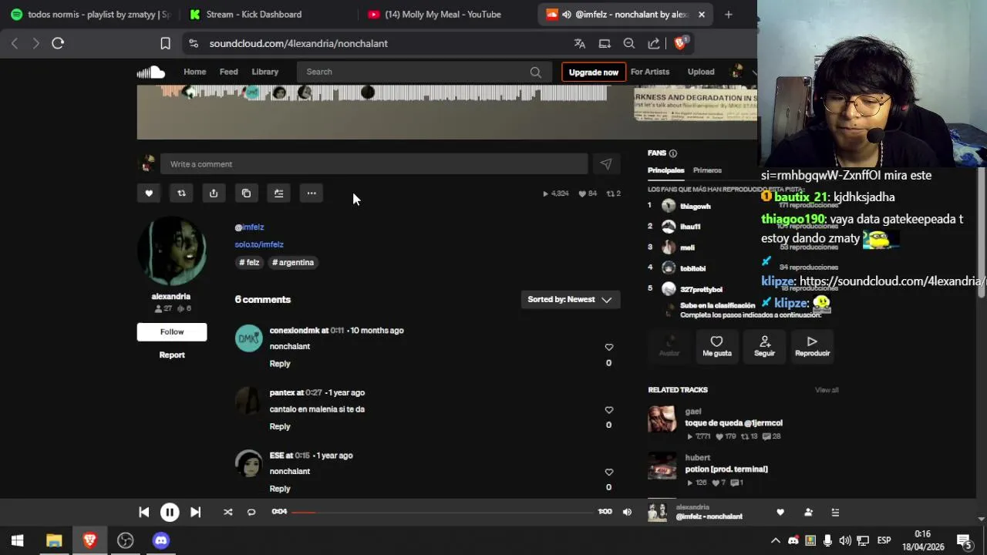Focus the Write a comment field
This screenshot has width=987, height=555.
tap(374, 164)
